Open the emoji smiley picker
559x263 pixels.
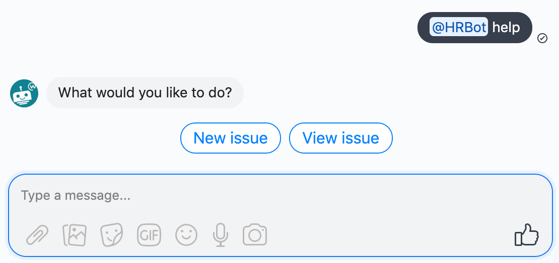(186, 234)
